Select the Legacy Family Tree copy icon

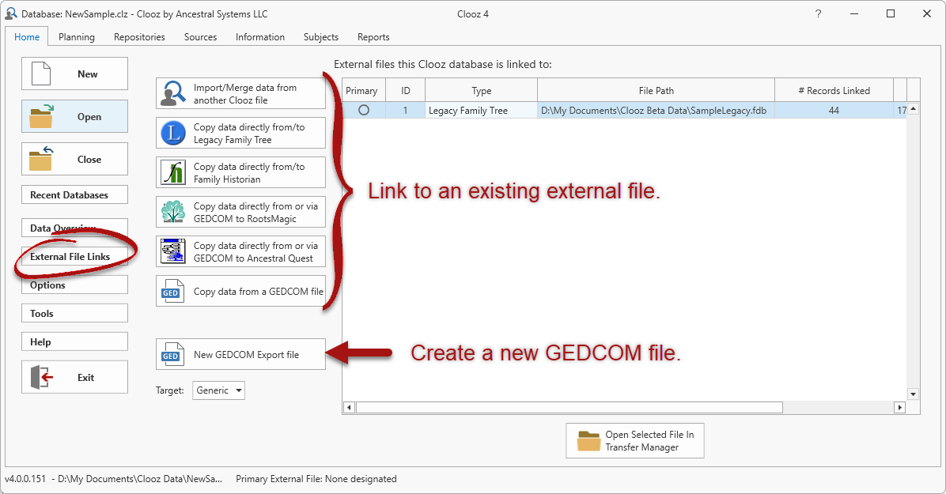point(172,132)
